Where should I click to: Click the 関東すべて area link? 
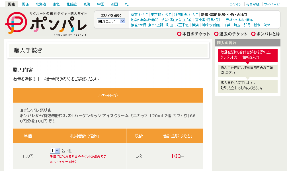(x=139, y=15)
